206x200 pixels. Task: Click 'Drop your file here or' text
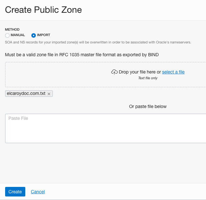pyautogui.click(x=140, y=72)
